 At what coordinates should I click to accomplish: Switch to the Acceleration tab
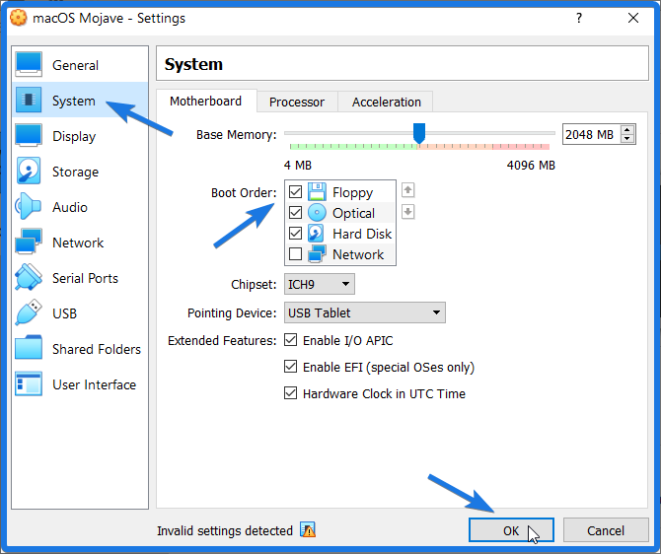pos(387,102)
